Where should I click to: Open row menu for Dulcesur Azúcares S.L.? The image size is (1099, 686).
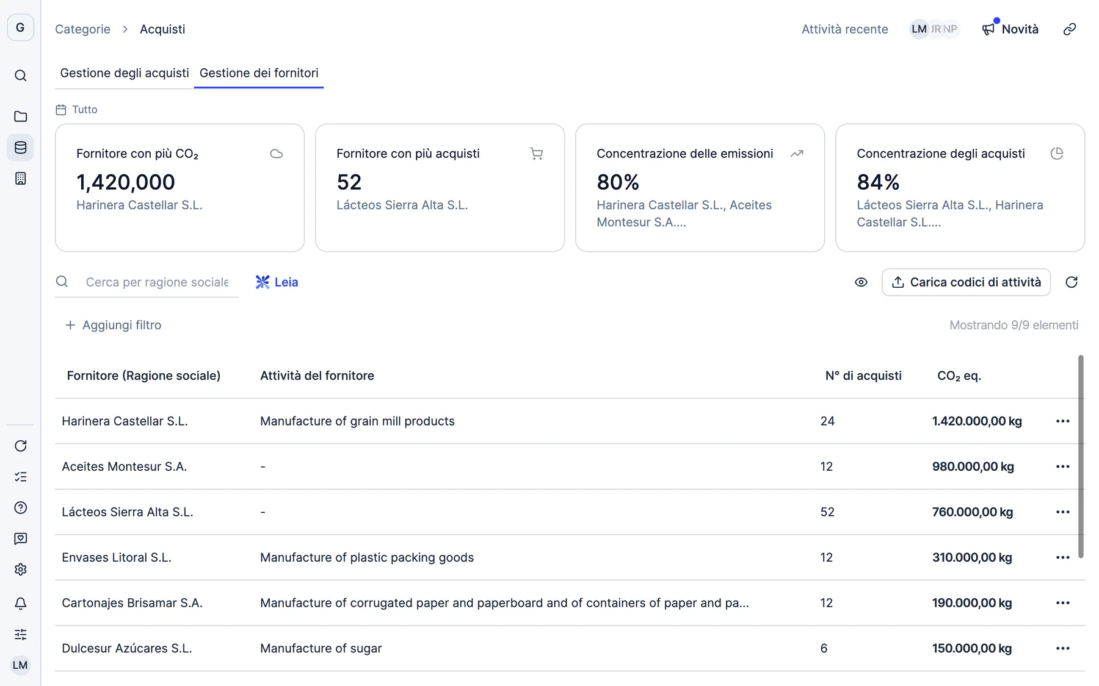pos(1062,648)
